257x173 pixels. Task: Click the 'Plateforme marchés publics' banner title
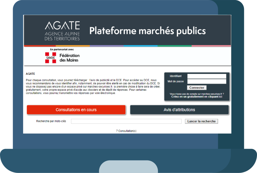coord(148,31)
